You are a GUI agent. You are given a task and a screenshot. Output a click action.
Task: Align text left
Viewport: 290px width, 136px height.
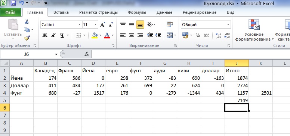point(123,35)
